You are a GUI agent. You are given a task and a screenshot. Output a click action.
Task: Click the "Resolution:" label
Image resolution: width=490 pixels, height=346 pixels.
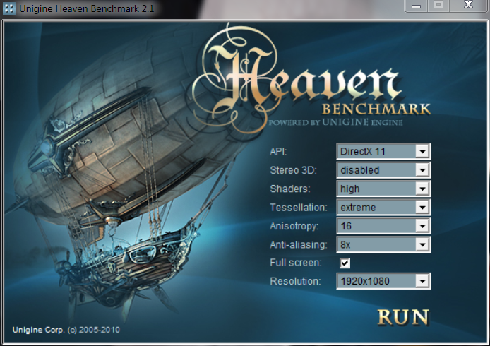tap(295, 281)
